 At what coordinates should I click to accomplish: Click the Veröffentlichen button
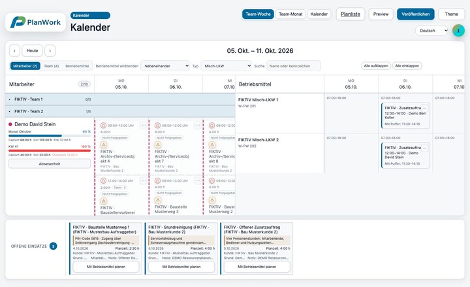pos(415,14)
